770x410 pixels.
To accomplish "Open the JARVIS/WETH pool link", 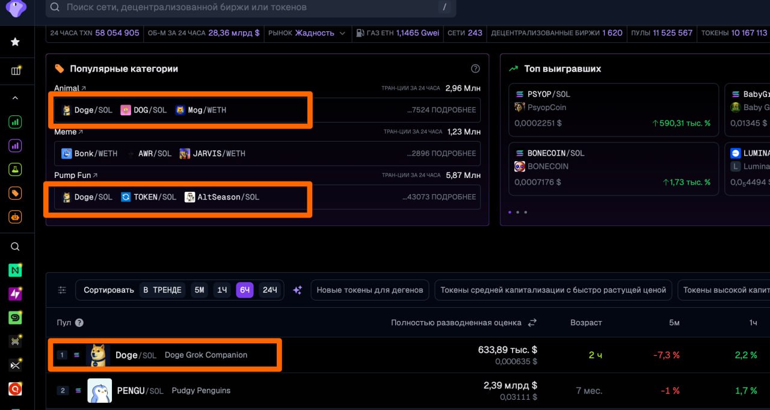I will pos(212,153).
